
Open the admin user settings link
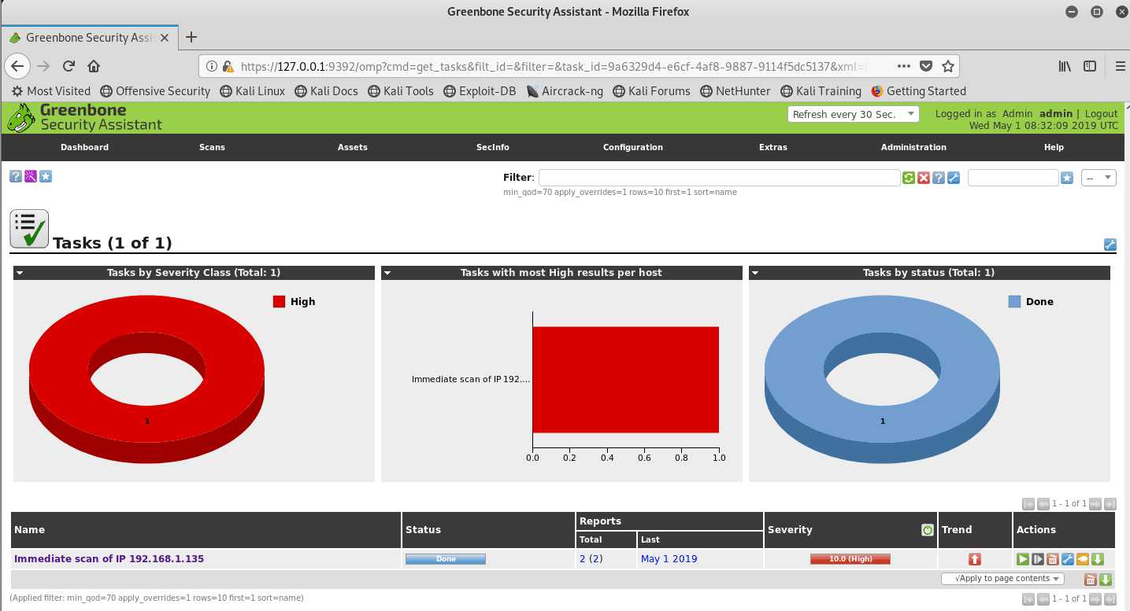click(1057, 114)
